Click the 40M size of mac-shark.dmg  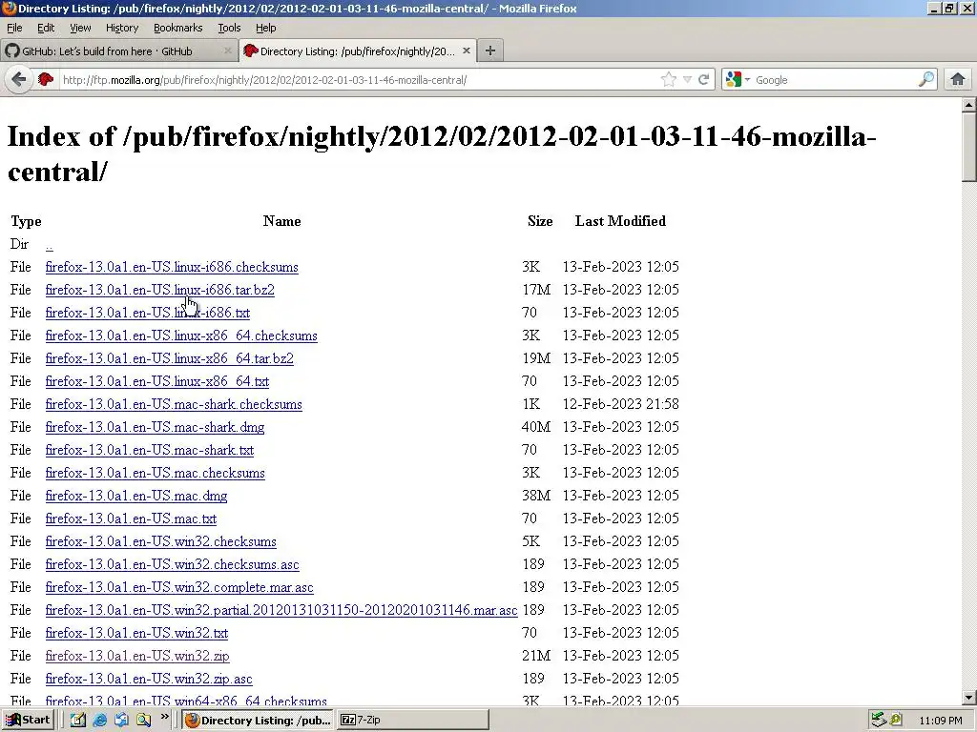(536, 427)
